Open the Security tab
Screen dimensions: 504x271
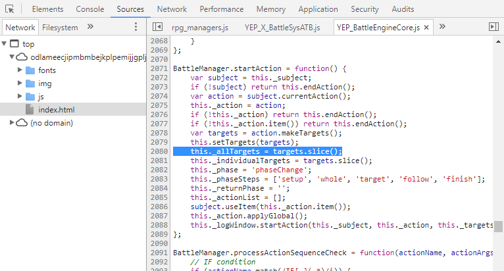click(x=365, y=9)
